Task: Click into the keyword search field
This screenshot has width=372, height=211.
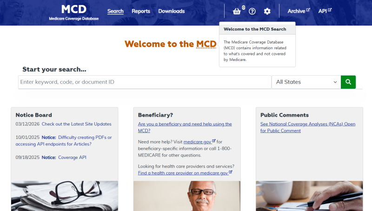Action: pyautogui.click(x=145, y=82)
